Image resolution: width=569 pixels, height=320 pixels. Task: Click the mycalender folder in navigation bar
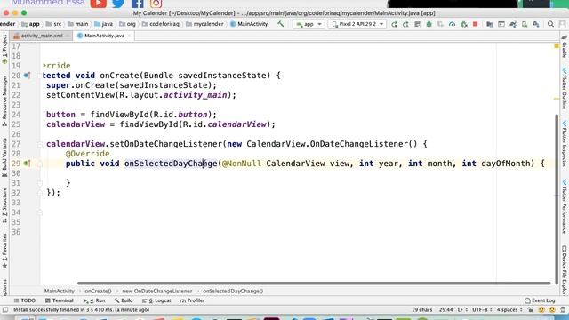pos(204,24)
